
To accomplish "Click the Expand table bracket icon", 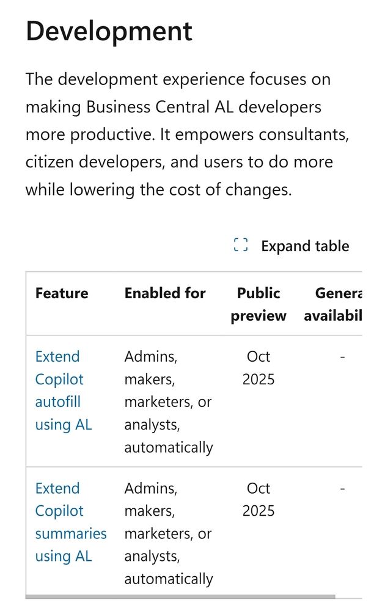I will (240, 245).
